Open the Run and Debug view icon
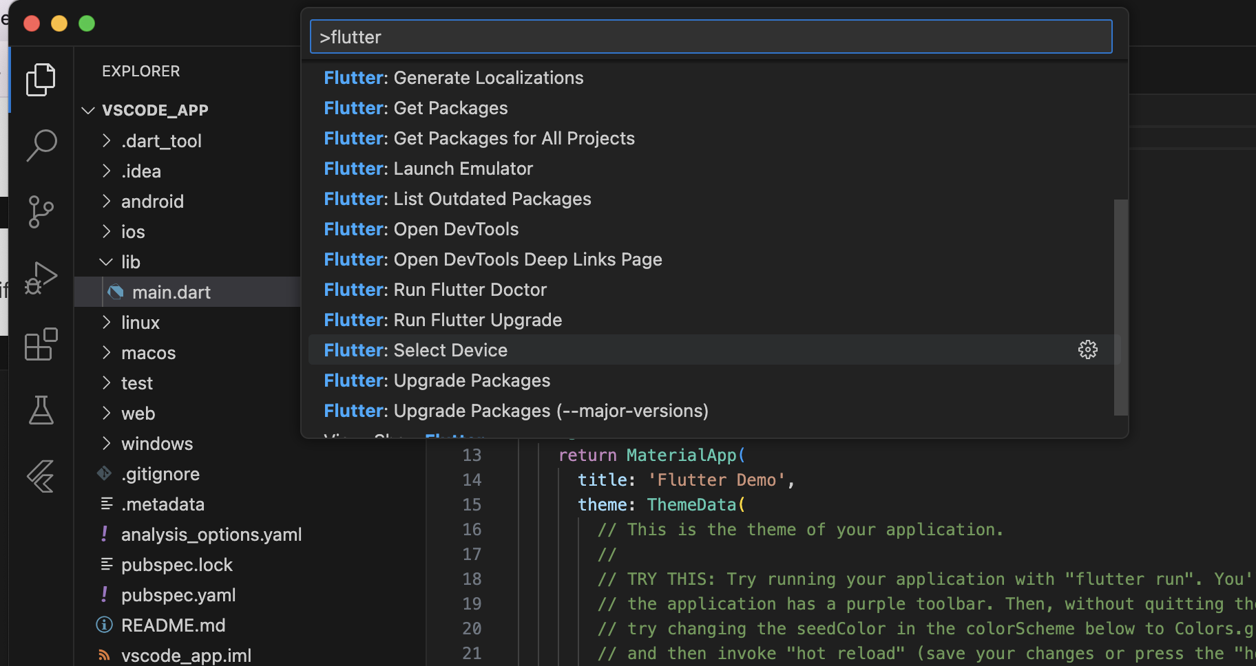The image size is (1256, 666). click(x=41, y=278)
